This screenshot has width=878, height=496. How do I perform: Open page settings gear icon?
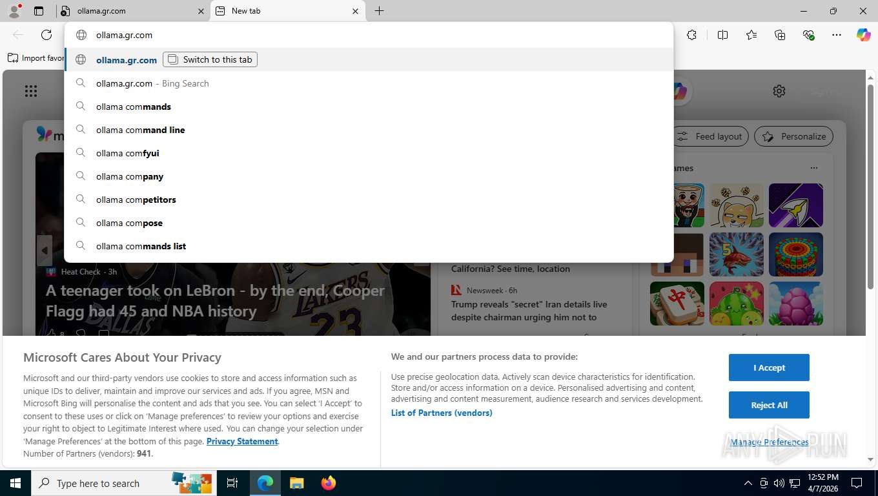click(x=779, y=91)
